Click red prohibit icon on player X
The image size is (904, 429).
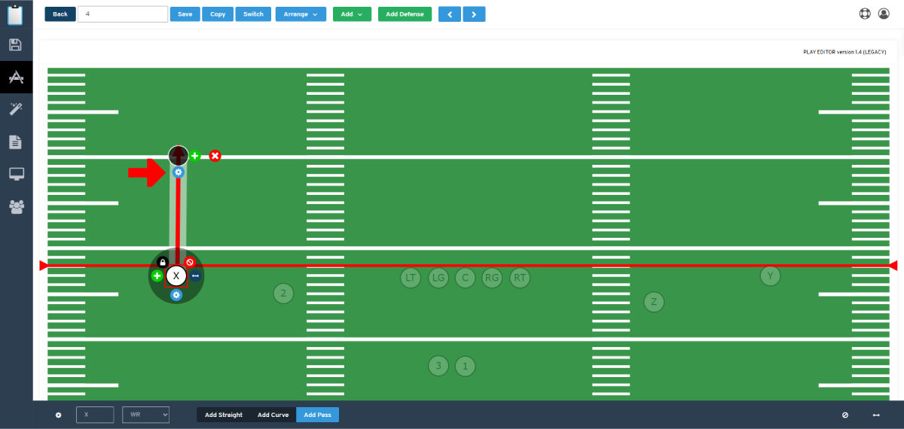coord(190,262)
